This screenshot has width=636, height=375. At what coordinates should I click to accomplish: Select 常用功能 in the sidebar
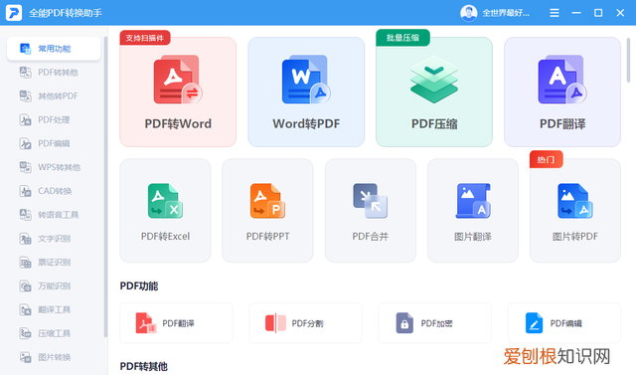(54, 49)
